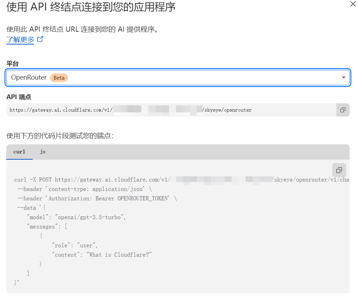Click the "role": "user" line
359x296 pixels.
point(75,246)
